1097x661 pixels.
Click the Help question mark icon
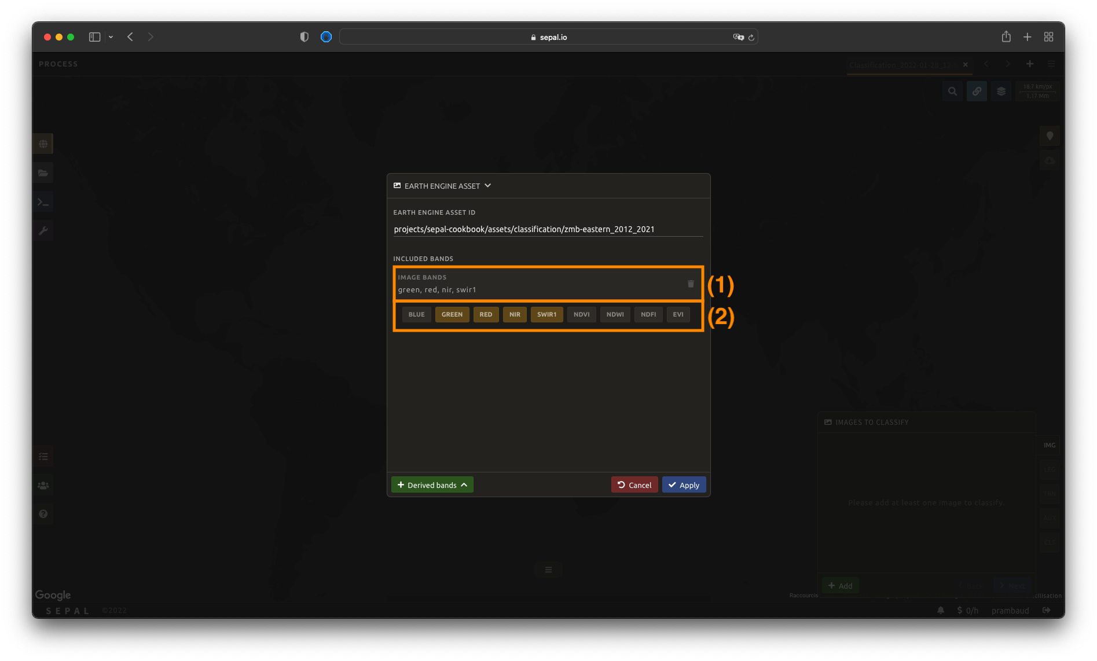point(43,514)
